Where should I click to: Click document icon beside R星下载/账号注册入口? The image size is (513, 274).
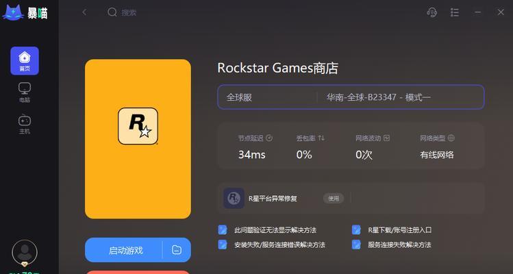[x=356, y=229]
